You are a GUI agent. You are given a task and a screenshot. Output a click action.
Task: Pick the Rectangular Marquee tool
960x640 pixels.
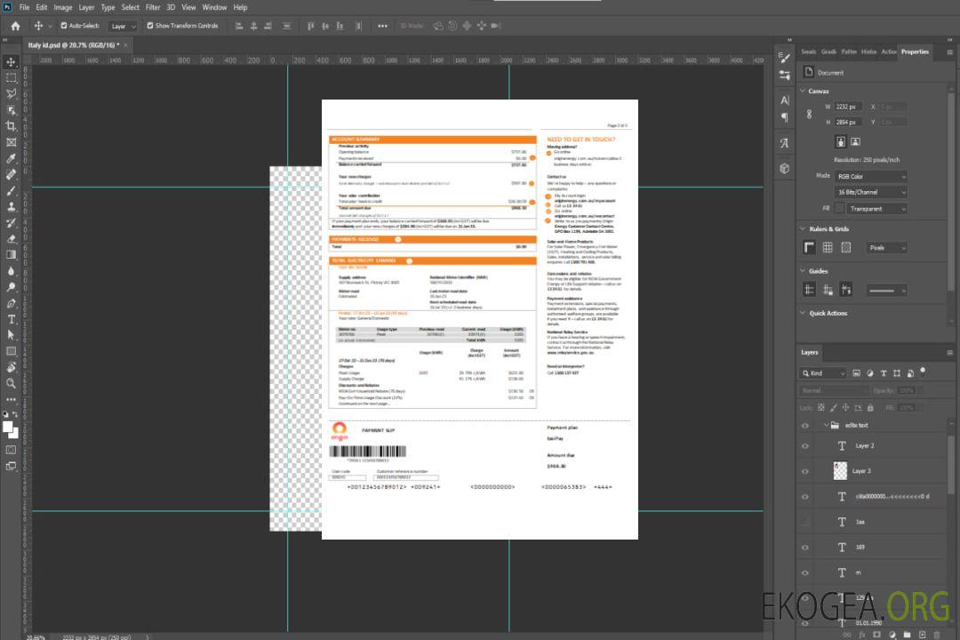tap(12, 77)
